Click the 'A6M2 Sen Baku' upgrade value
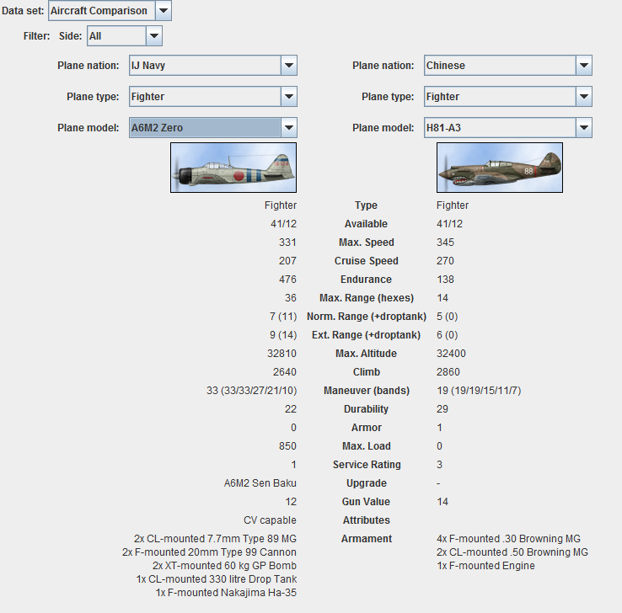This screenshot has height=613, width=622. point(260,483)
